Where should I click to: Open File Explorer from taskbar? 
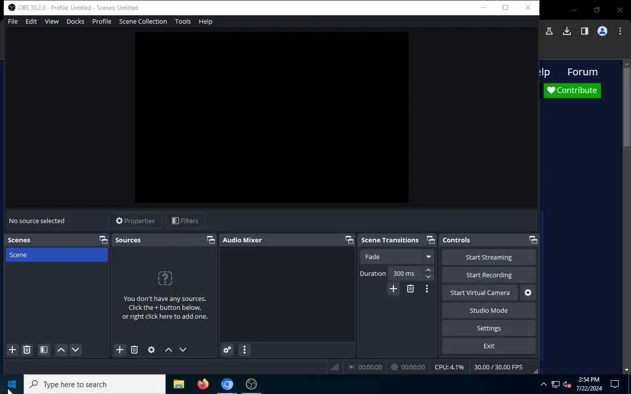click(x=178, y=384)
